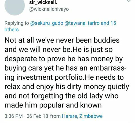Click the @wicknellchivayo handle
The height and width of the screenshot is (123, 135).
49,9
